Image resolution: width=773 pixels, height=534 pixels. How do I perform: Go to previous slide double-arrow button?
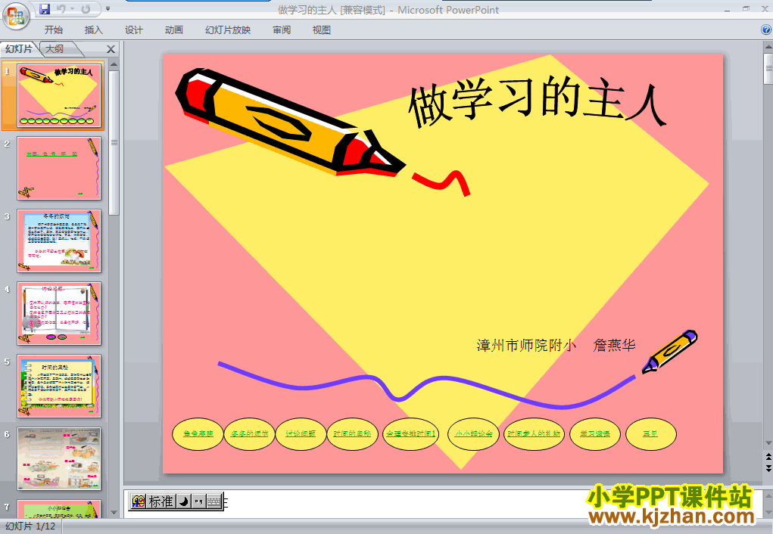click(x=768, y=457)
